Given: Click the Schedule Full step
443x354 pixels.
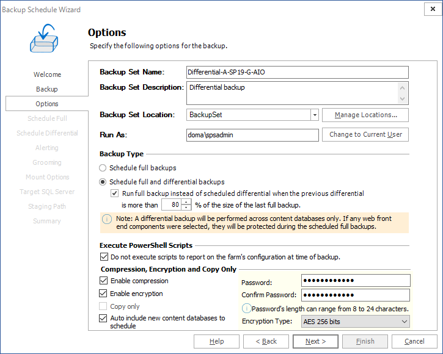Looking at the screenshot, I should 47,118.
